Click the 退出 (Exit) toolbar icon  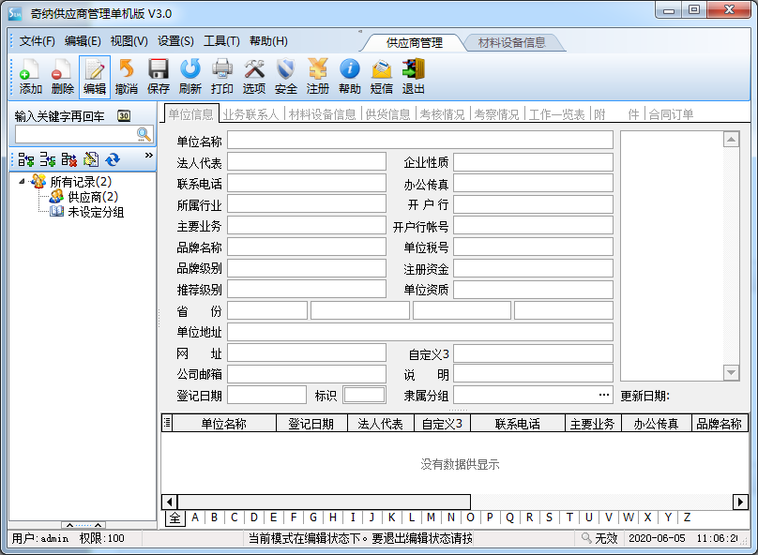414,77
